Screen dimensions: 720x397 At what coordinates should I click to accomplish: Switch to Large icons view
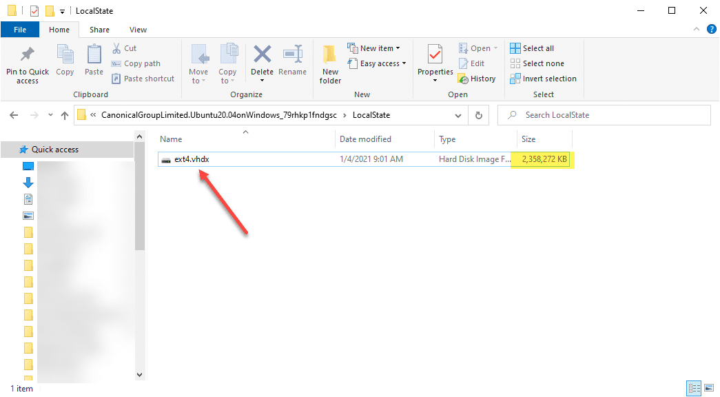pos(708,388)
